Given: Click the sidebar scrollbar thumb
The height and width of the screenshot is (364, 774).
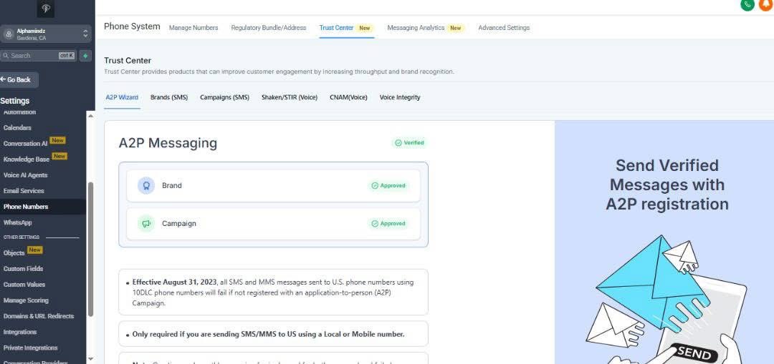Looking at the screenshot, I should (x=90, y=250).
